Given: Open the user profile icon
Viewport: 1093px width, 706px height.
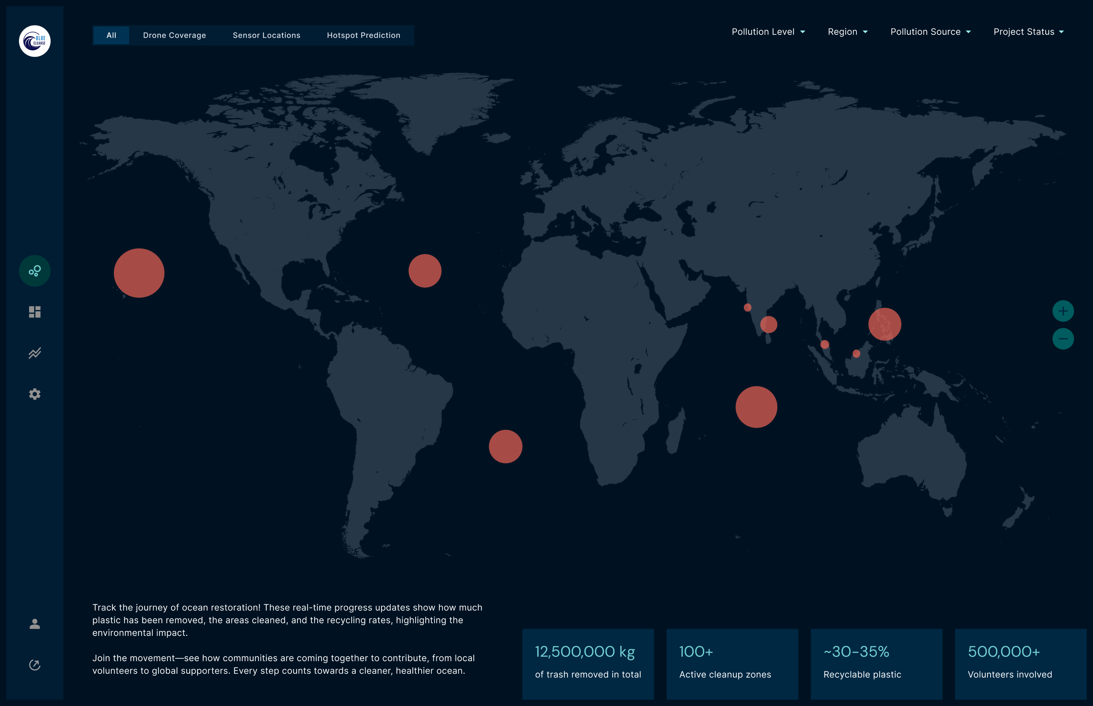Looking at the screenshot, I should 35,624.
